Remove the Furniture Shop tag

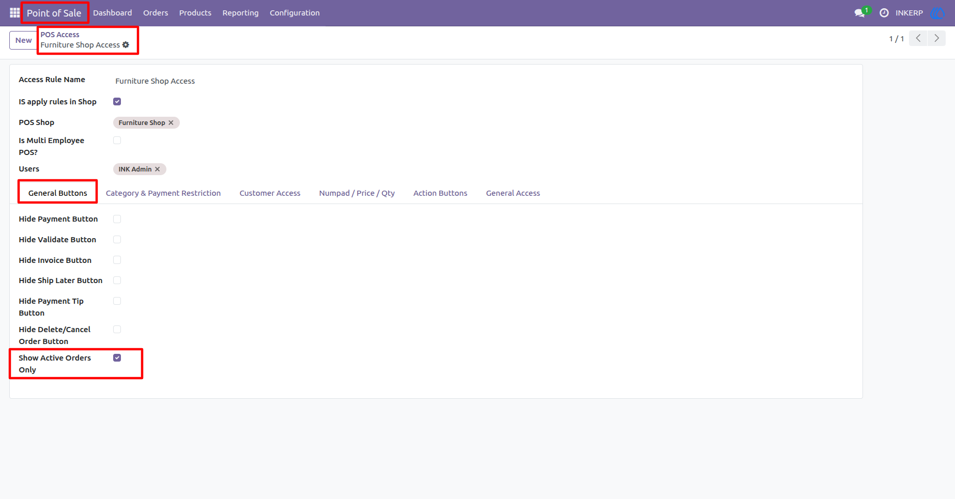(171, 123)
